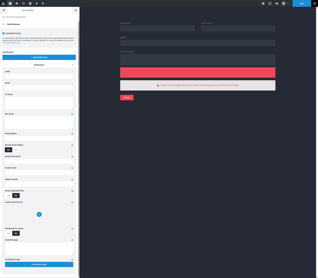Open the trash/deleted items icon
The image size is (318, 278).
pos(43,3)
